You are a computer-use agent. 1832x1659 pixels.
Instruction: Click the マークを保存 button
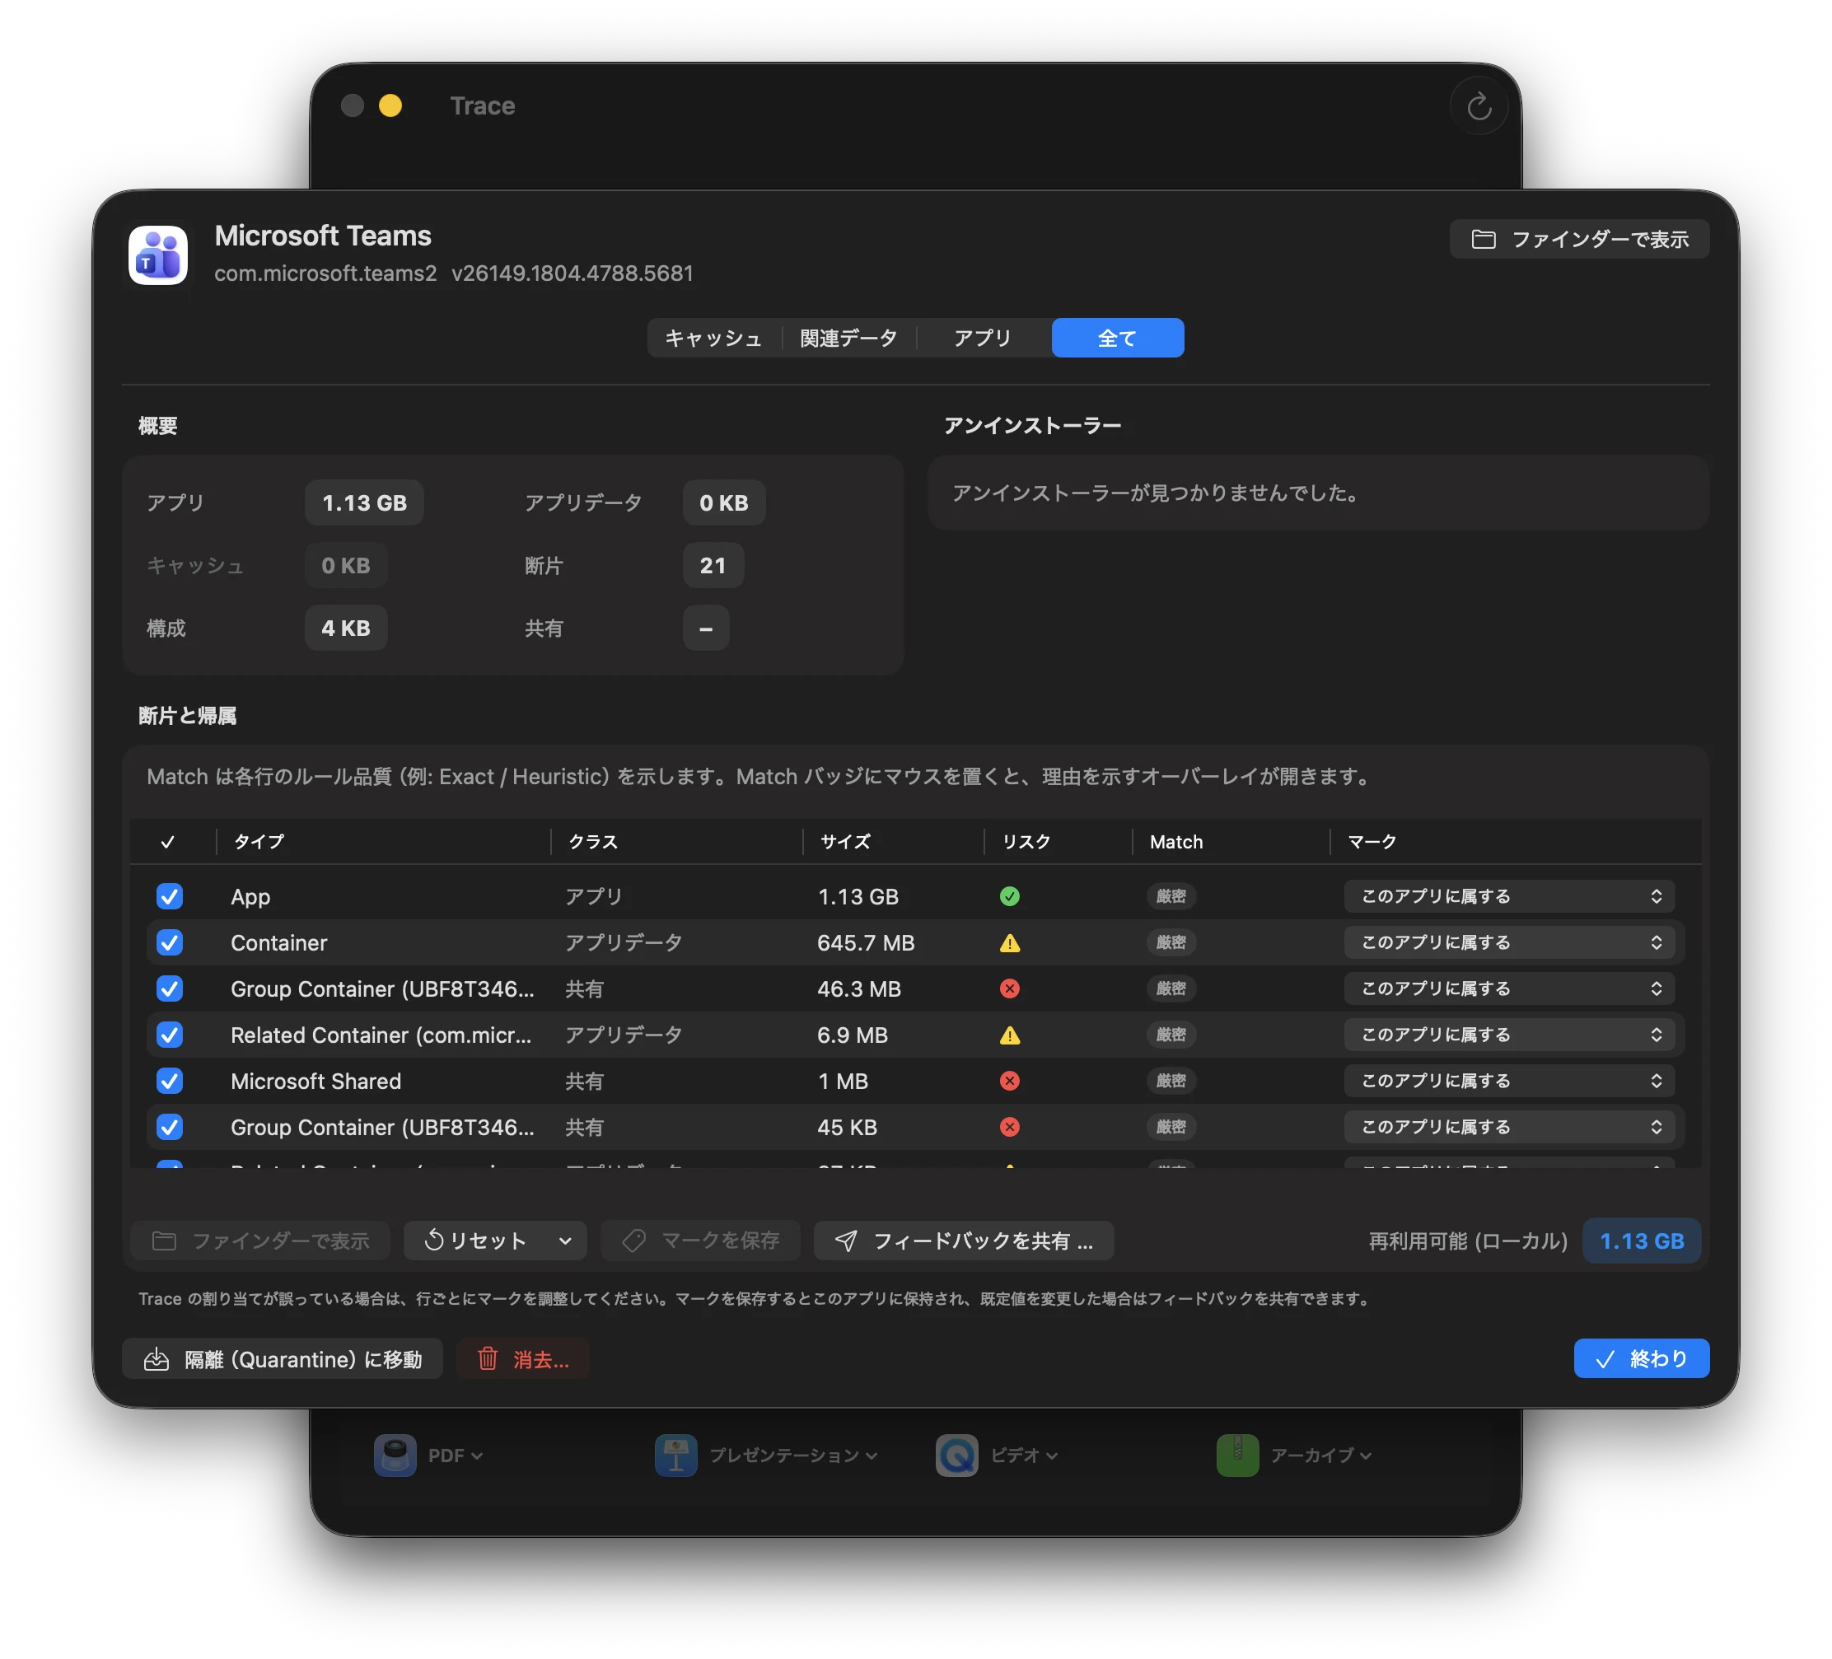pyautogui.click(x=701, y=1241)
